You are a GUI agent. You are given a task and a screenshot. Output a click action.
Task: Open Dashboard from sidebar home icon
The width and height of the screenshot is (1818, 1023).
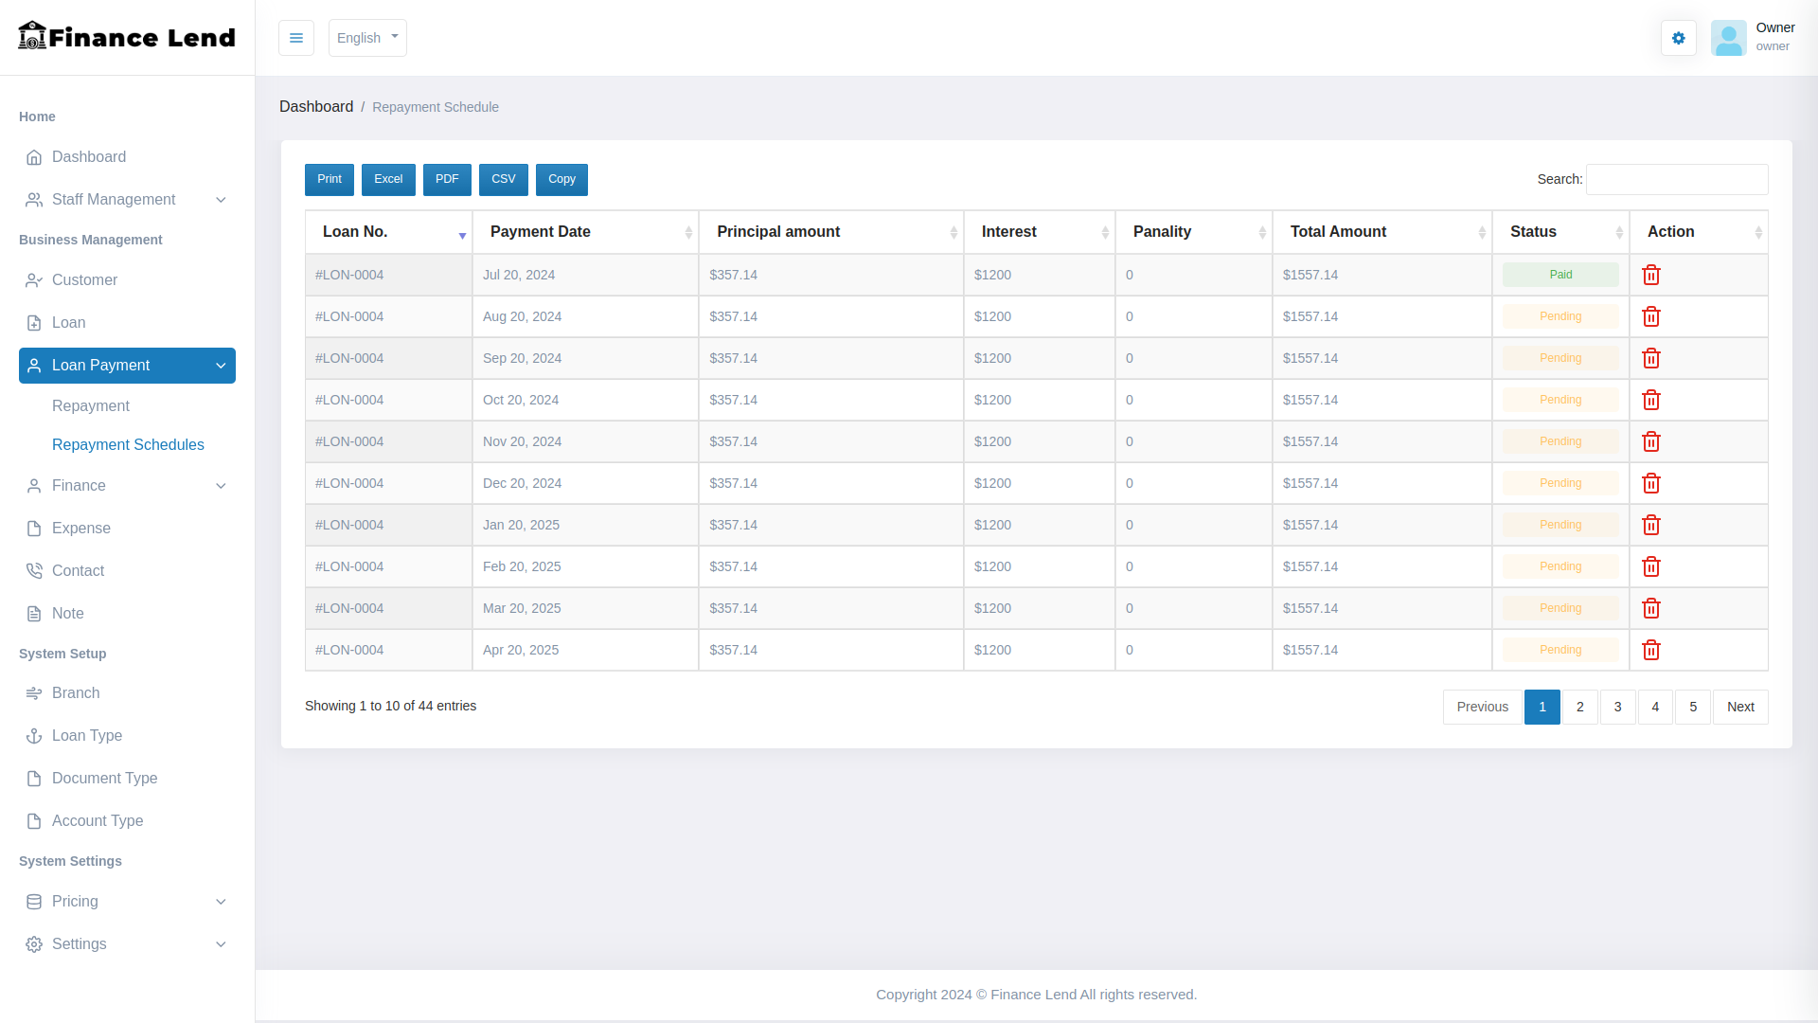34,157
